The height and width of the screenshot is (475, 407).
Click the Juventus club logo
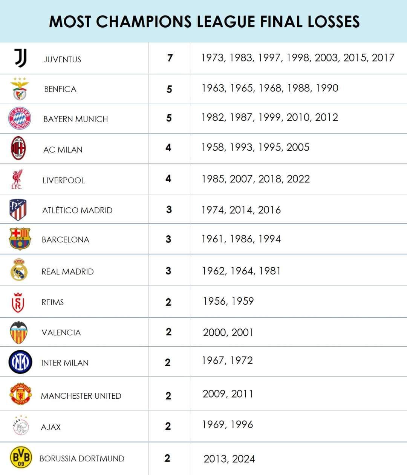[x=20, y=58]
